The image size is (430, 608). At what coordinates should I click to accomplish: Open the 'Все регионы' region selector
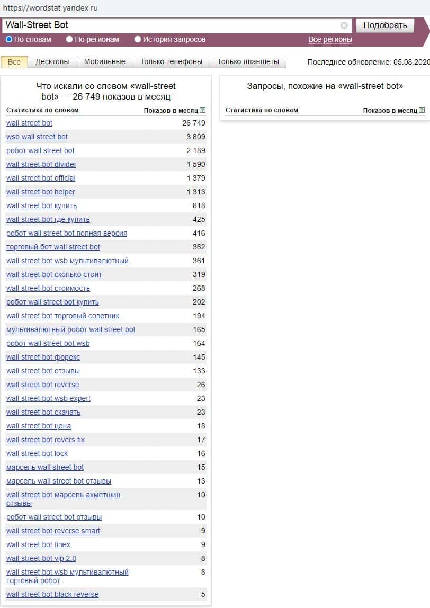click(330, 40)
